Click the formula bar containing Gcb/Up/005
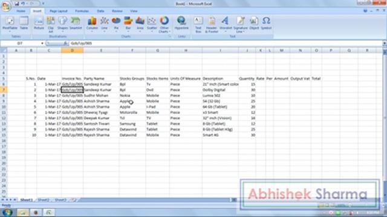 click(x=226, y=43)
